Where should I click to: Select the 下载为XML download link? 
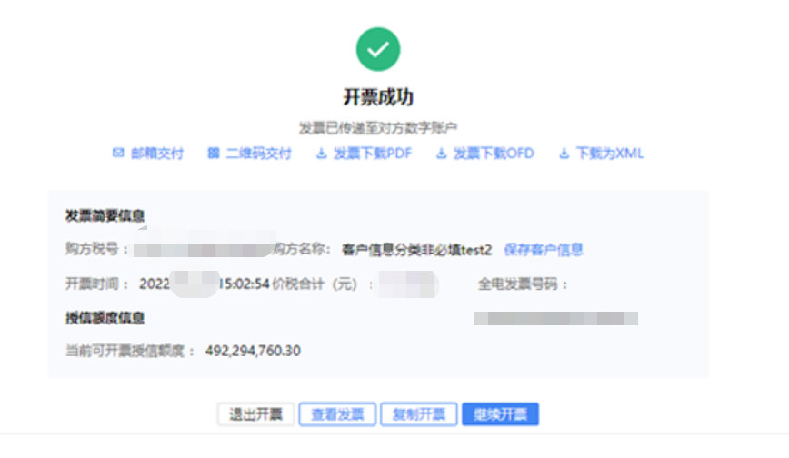point(610,154)
